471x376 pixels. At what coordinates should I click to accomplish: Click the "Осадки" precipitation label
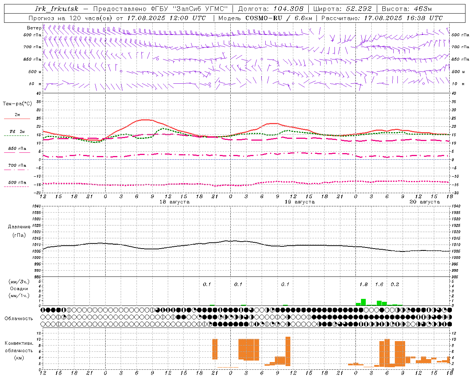click(19, 289)
